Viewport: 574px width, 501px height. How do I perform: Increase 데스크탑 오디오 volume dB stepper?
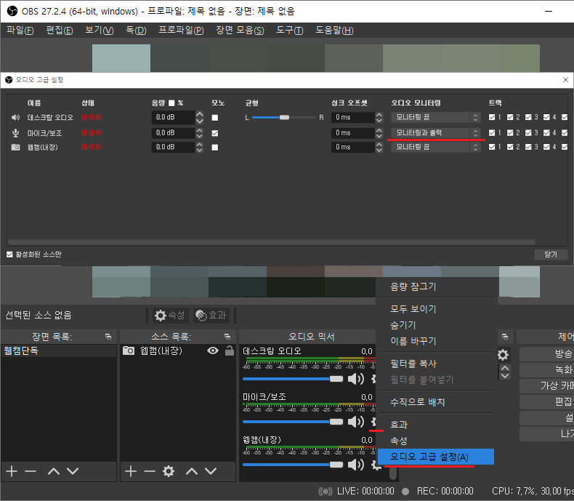[200, 114]
